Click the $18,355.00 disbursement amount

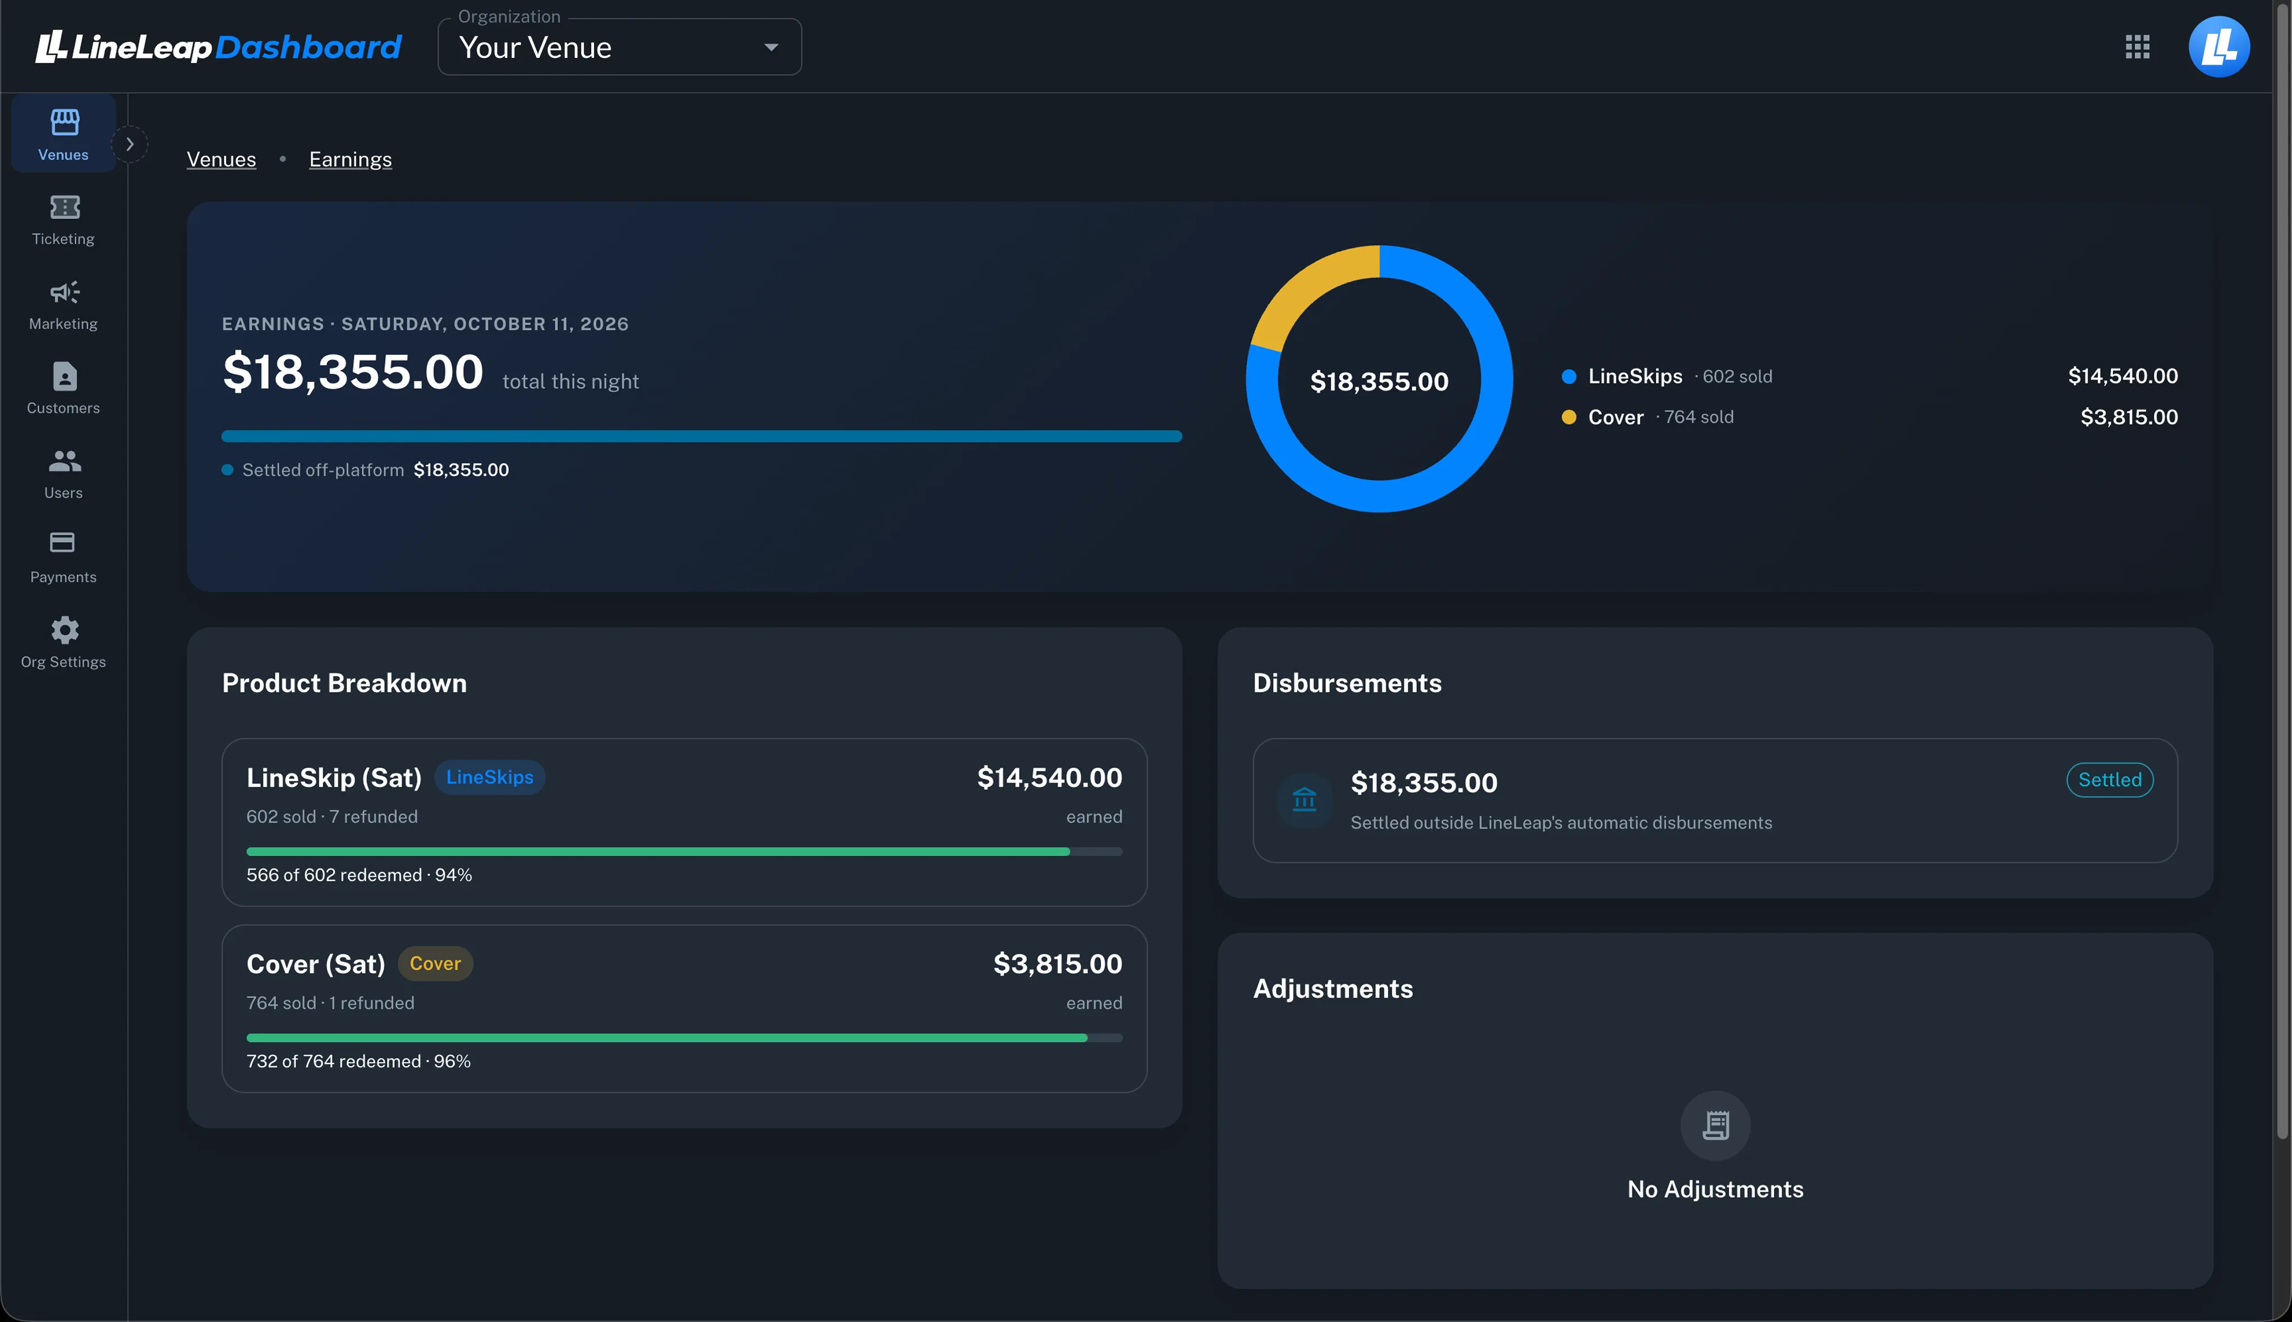(1424, 783)
